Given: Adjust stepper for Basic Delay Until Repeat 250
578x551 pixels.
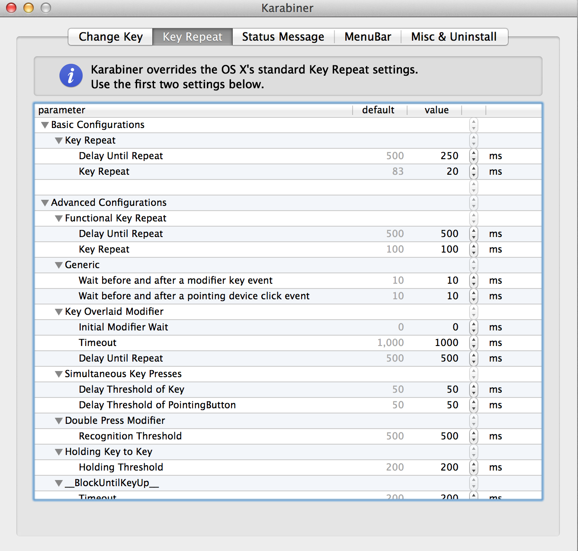Looking at the screenshot, I should [474, 156].
